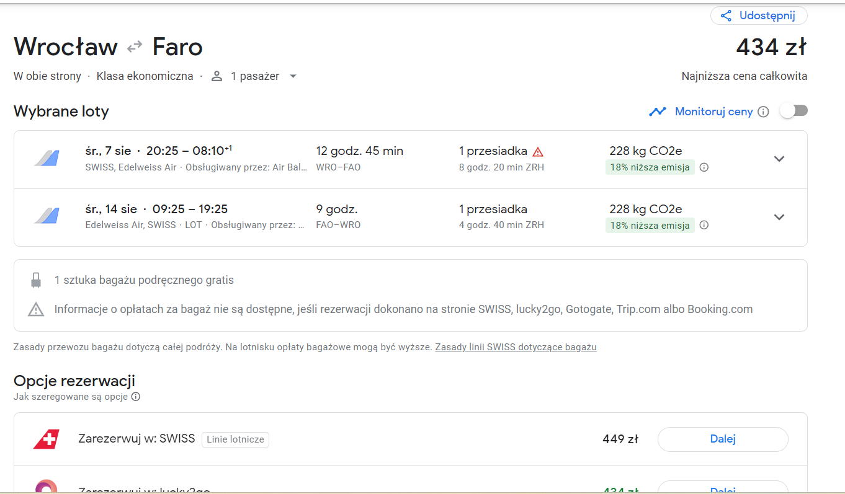
Task: Click info icon beside Jak szeregowane są opcje
Action: 136,397
